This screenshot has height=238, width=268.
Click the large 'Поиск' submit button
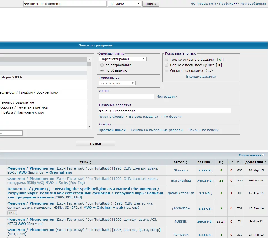[95, 144]
